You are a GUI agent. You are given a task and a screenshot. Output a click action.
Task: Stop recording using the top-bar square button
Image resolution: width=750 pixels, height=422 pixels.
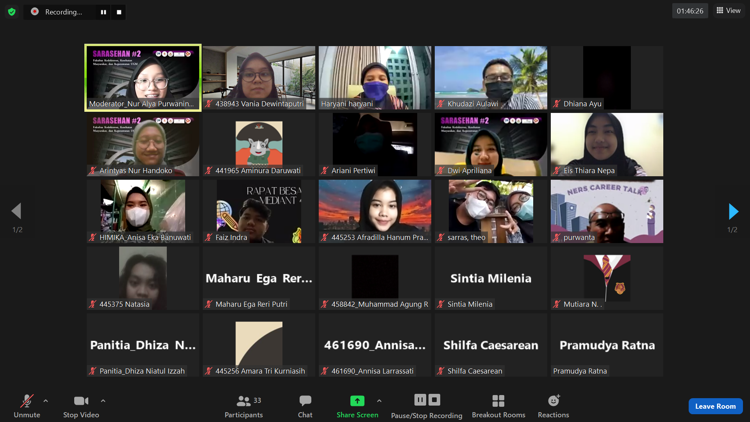pyautogui.click(x=119, y=12)
